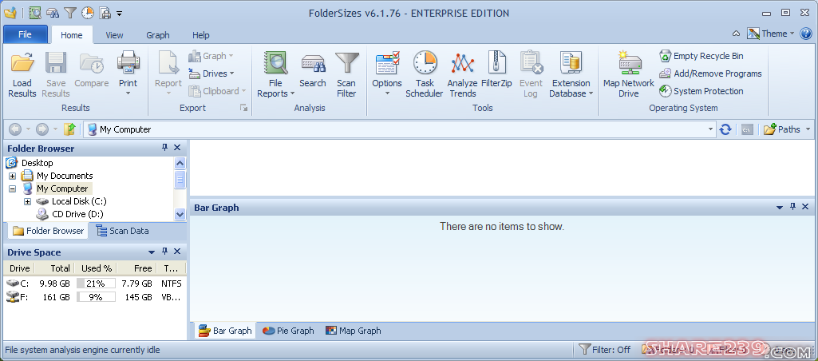818x361 pixels.
Task: Open Add/Remove Programs
Action: (x=710, y=73)
